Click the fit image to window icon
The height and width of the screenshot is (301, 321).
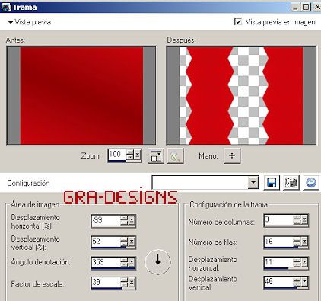click(x=155, y=156)
